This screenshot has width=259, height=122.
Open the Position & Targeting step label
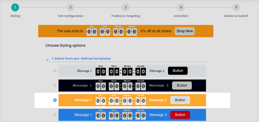[x=126, y=16]
